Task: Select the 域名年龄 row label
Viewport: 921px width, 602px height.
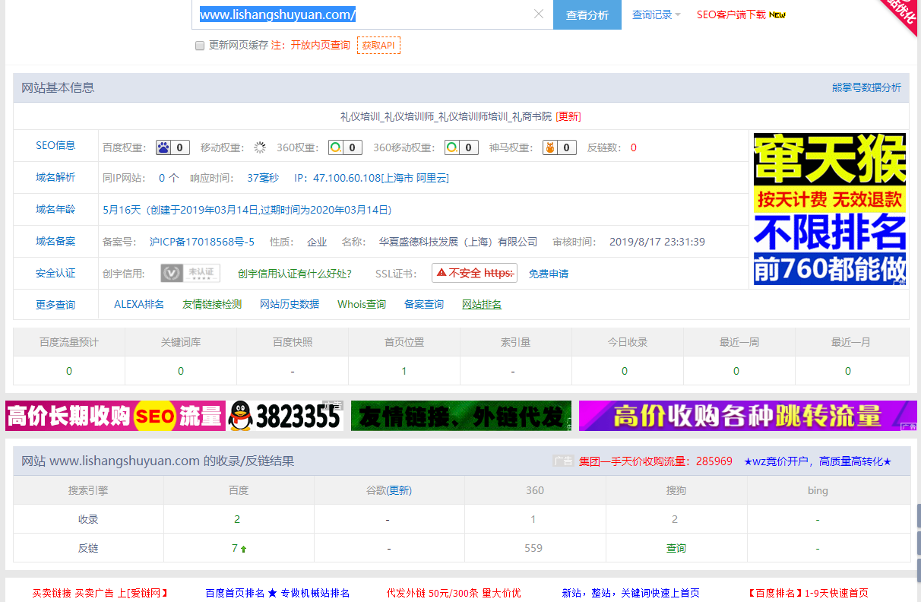Action: (x=55, y=209)
